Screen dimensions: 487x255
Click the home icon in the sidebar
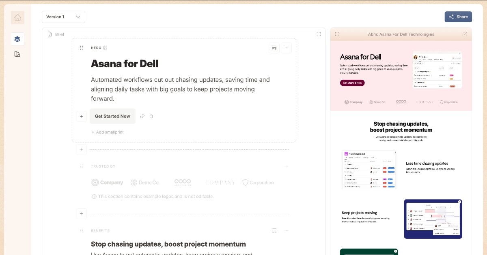[x=17, y=17]
